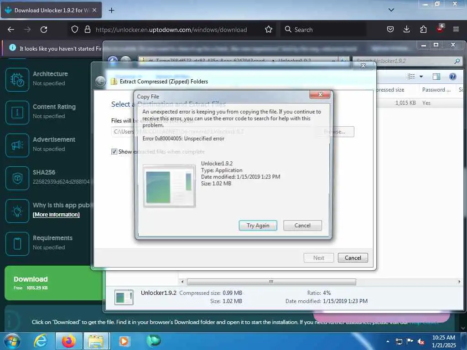Viewport: 467px width, 350px height.
Task: Close the Download Unlocker tab
Action: (x=94, y=10)
